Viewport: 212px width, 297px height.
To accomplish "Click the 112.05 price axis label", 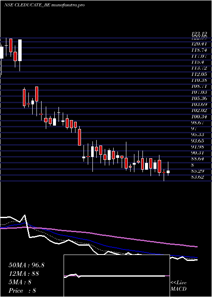I will click(x=199, y=74).
